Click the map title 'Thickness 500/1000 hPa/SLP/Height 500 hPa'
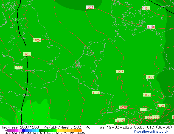 [45, 127]
